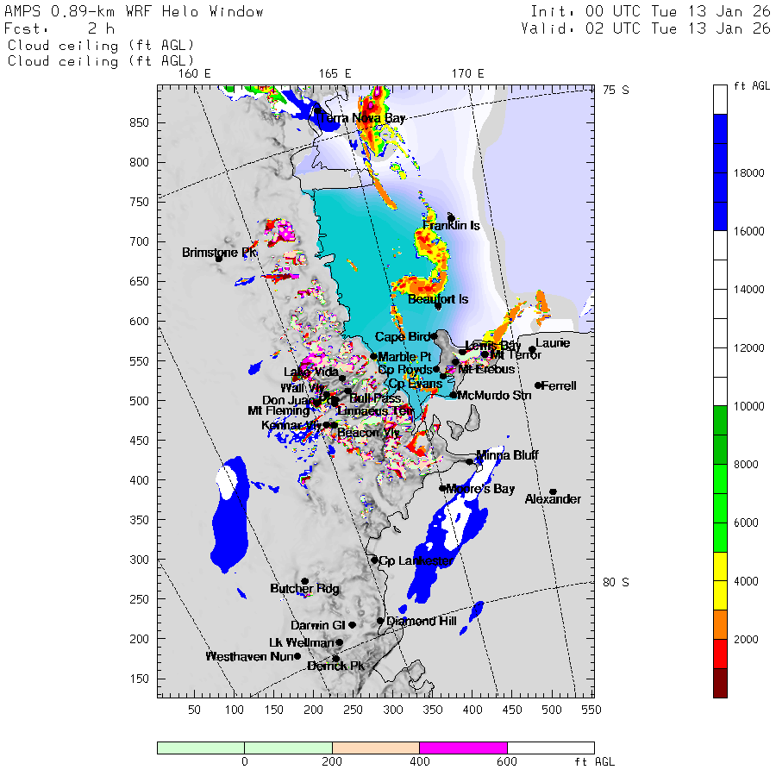Click the 'Butcher Rdg' label
The height and width of the screenshot is (776, 776).
pos(305,589)
